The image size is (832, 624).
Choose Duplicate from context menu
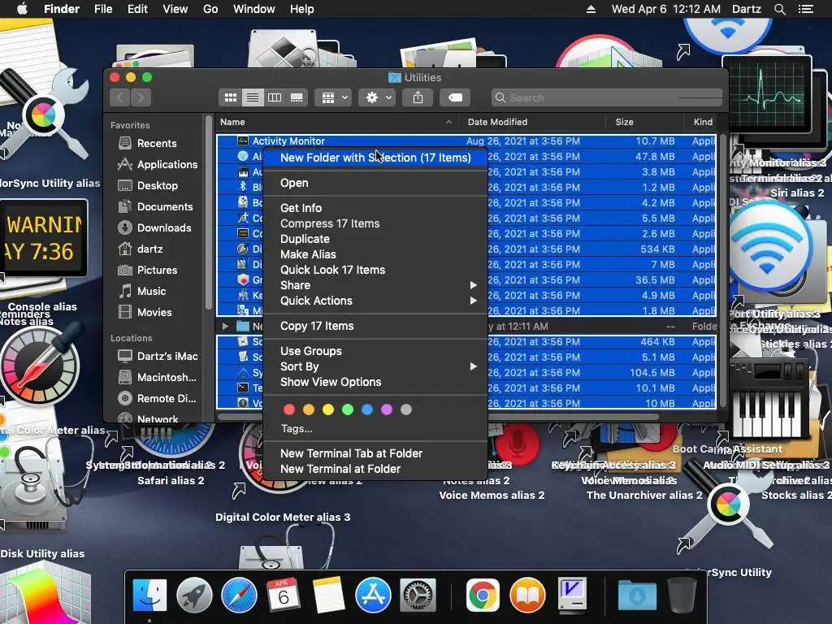click(x=375, y=239)
